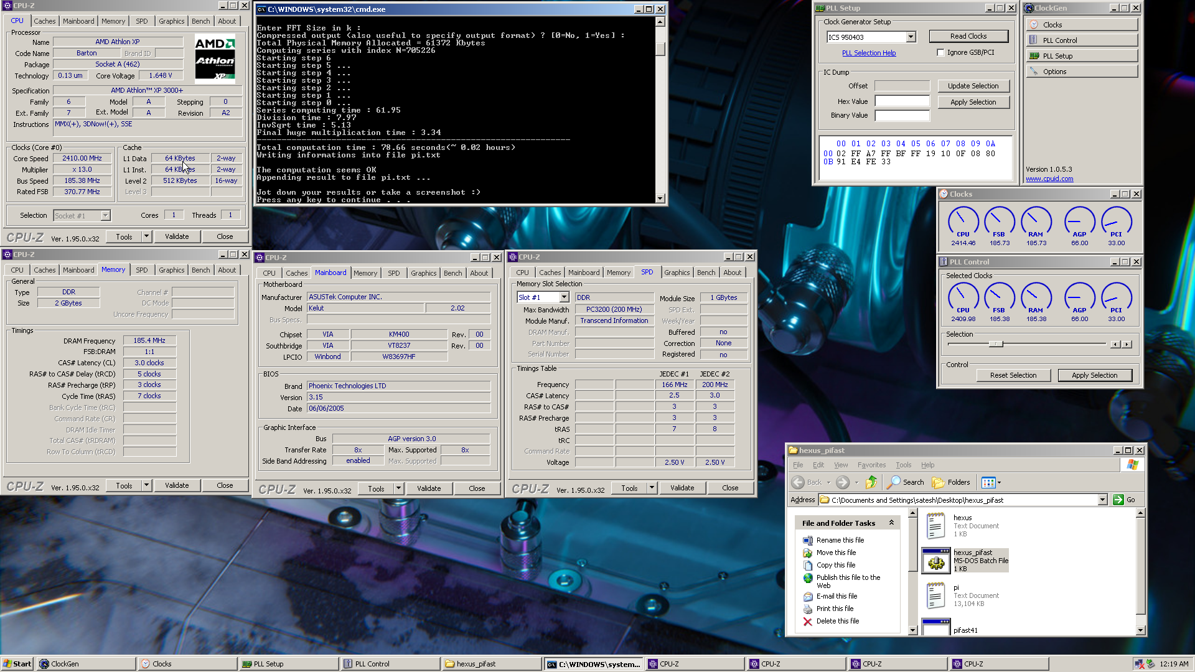Screen dimensions: 1195x672
Task: Expand Tools dropdown arrow in CPU-Z CPU window
Action: click(146, 236)
